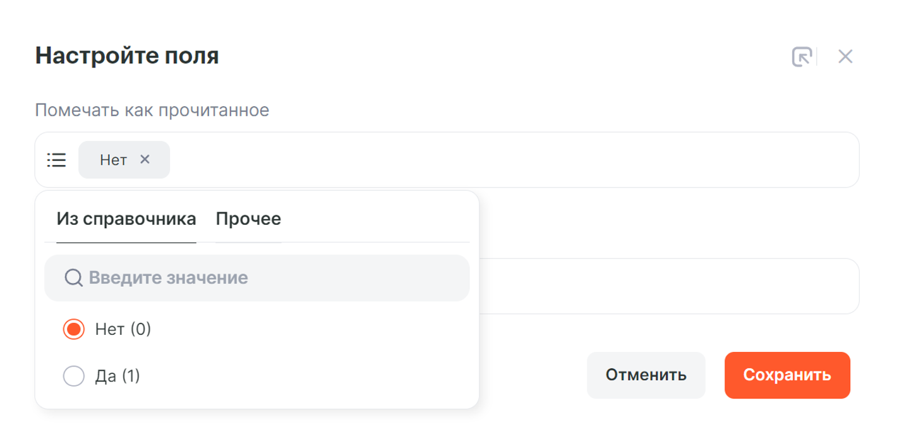The height and width of the screenshot is (434, 897).
Task: Open the Прочее tab
Action: [x=248, y=219]
